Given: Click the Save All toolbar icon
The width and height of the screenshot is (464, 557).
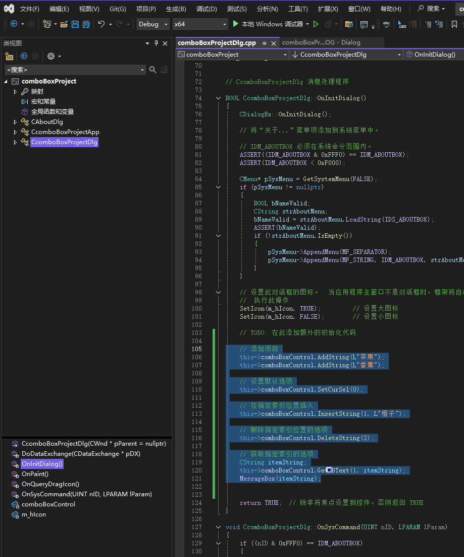Looking at the screenshot, I should pos(86,24).
